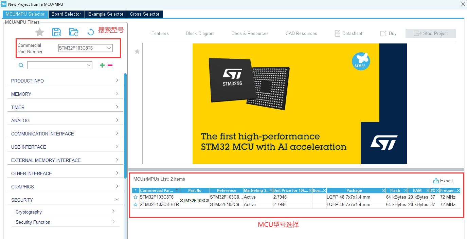Click the save search icon

56,32
